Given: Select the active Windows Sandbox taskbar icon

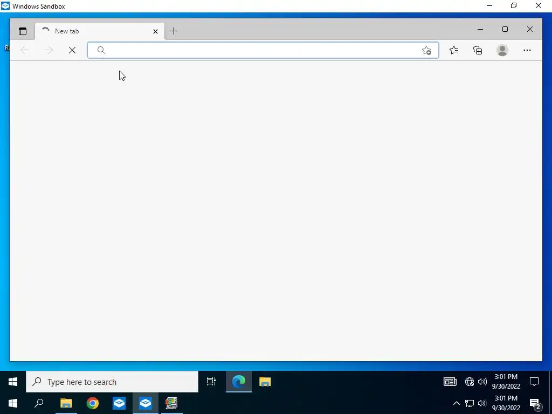Looking at the screenshot, I should [146, 403].
